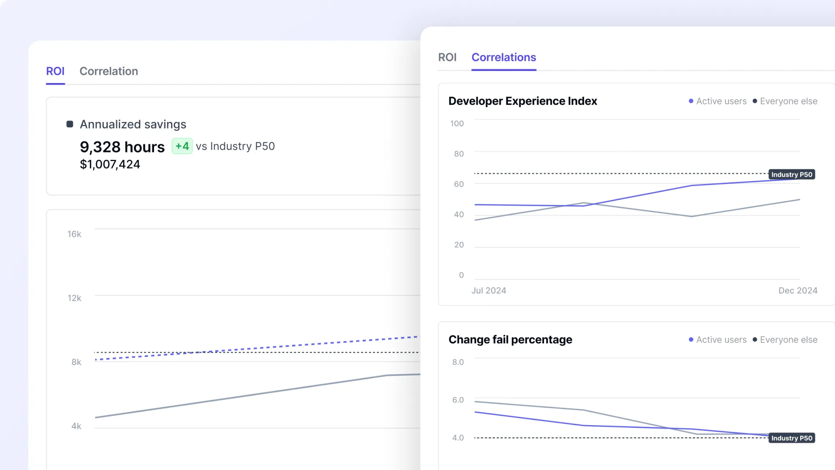Click the vs Industry P50 comparison text
Screen dimensions: 835x470
[x=235, y=147]
